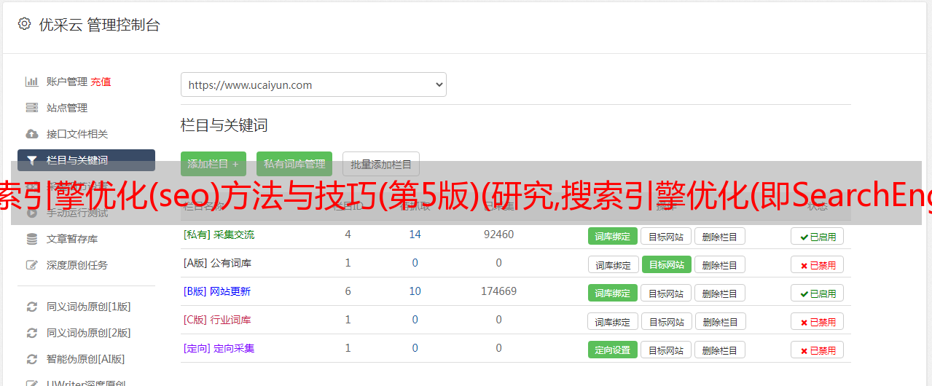Click the 文章暂存库 database icon
This screenshot has width=932, height=386.
[x=31, y=239]
